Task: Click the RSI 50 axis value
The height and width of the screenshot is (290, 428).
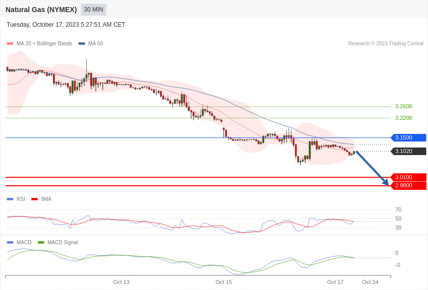Action: pos(398,219)
